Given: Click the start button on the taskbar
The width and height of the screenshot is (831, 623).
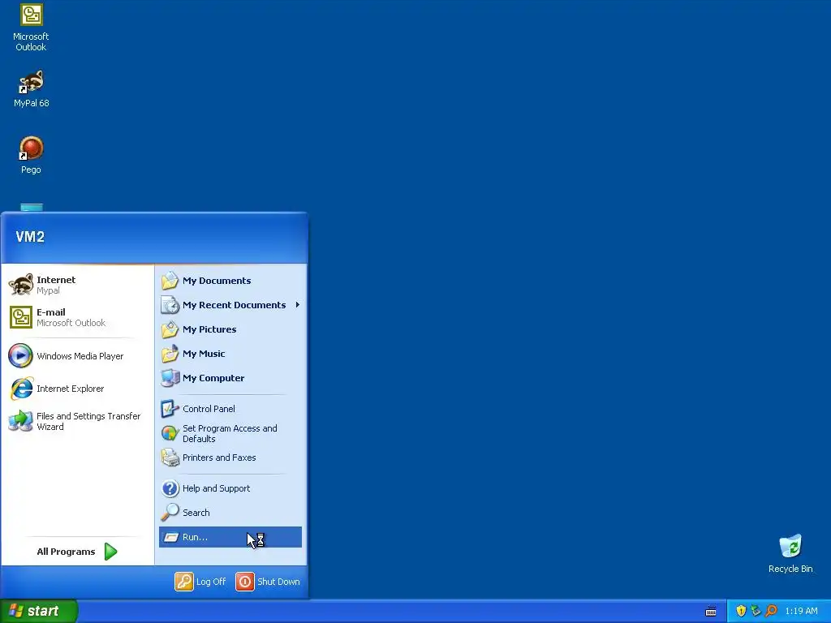Looking at the screenshot, I should point(38,611).
